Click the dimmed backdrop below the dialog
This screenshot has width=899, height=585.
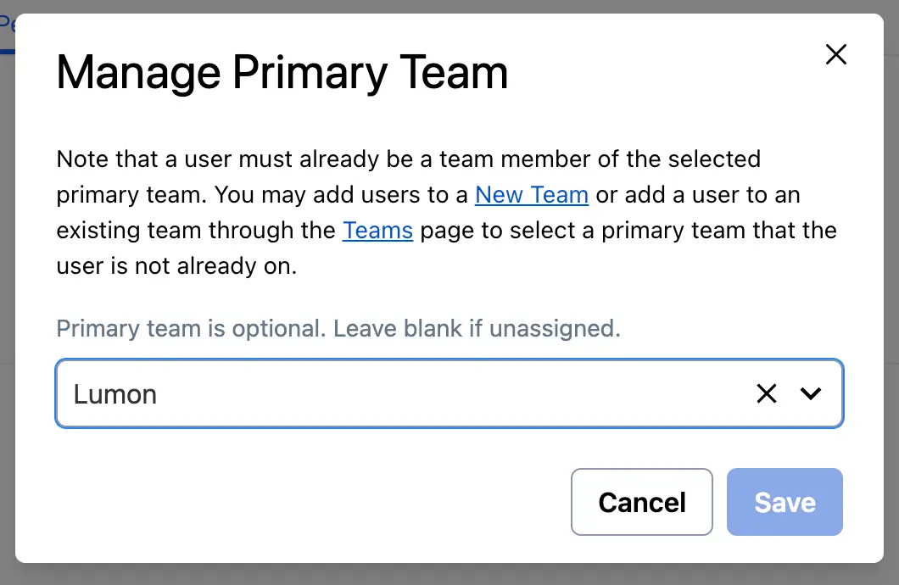pyautogui.click(x=449, y=574)
